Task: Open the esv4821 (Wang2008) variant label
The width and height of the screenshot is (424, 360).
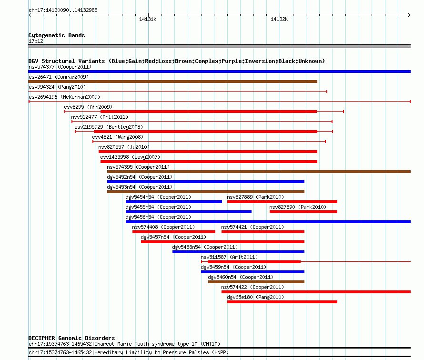Action: [x=118, y=137]
